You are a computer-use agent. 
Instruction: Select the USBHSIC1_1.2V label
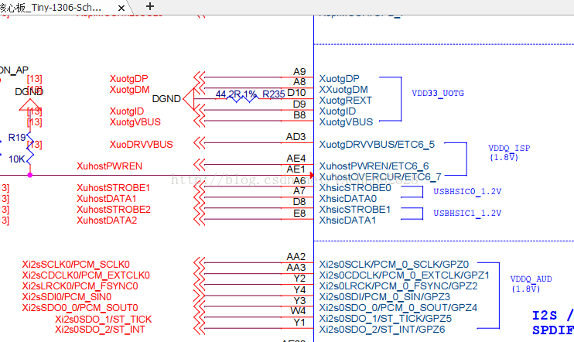click(467, 213)
